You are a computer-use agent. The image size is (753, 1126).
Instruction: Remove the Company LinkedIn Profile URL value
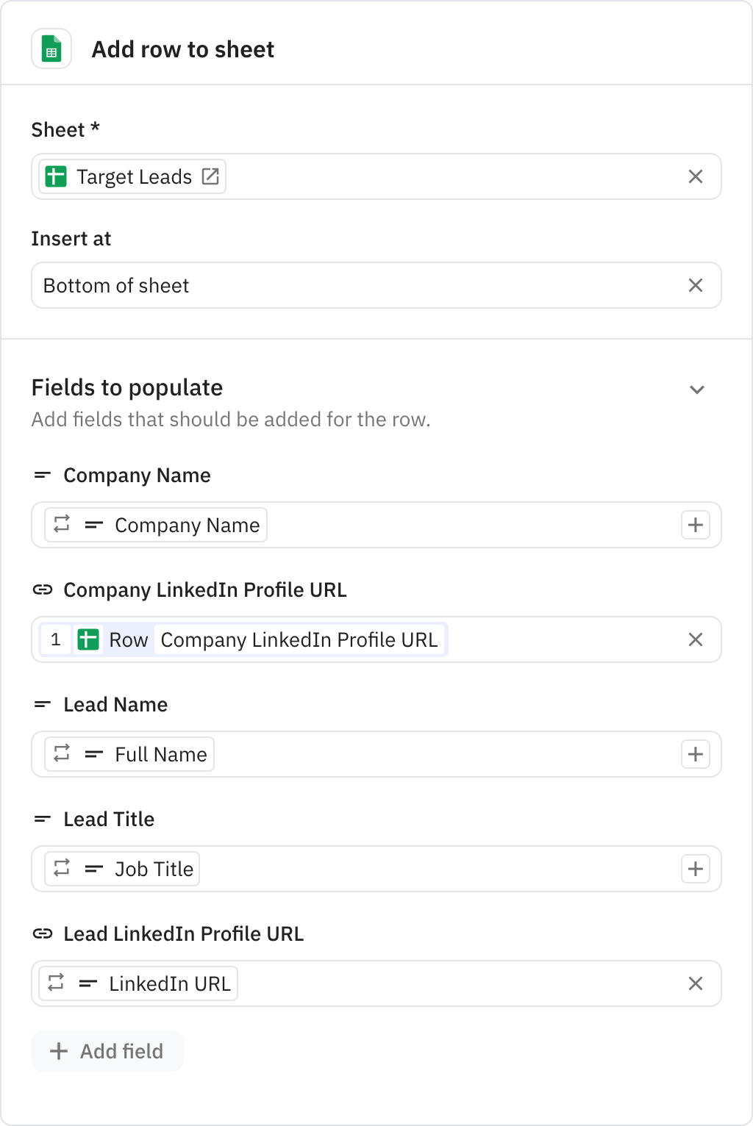tap(696, 639)
